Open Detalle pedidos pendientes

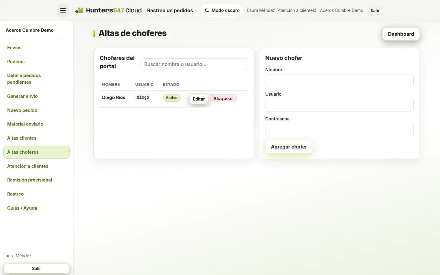point(36,79)
